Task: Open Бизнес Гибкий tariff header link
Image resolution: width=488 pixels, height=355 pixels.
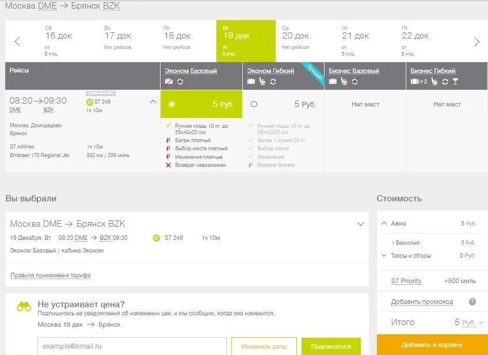Action: coord(433,71)
